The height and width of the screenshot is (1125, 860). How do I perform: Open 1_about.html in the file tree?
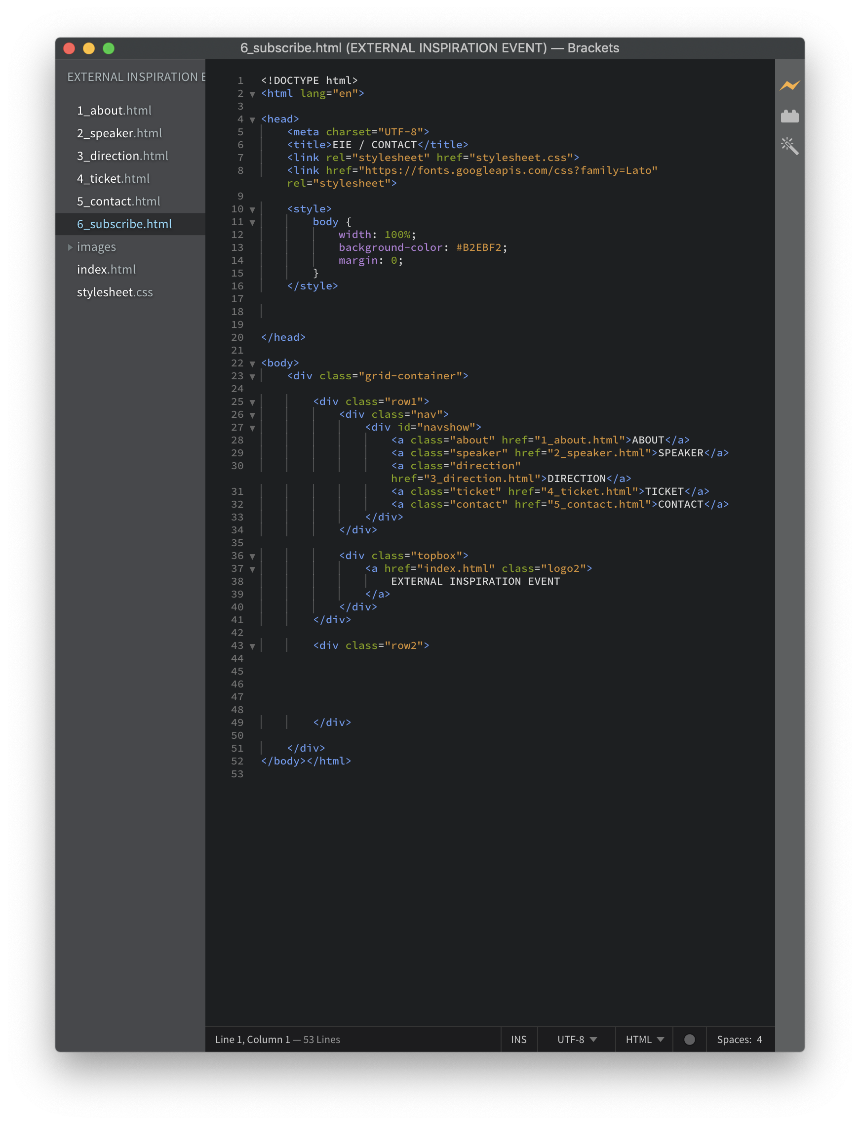(x=114, y=111)
